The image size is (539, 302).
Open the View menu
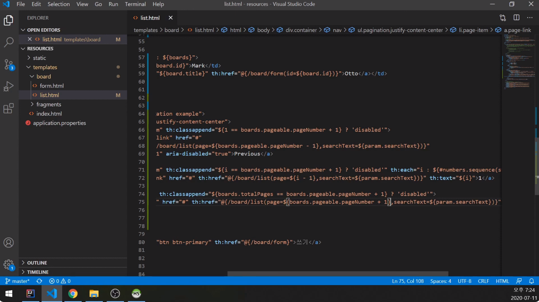[x=82, y=4]
